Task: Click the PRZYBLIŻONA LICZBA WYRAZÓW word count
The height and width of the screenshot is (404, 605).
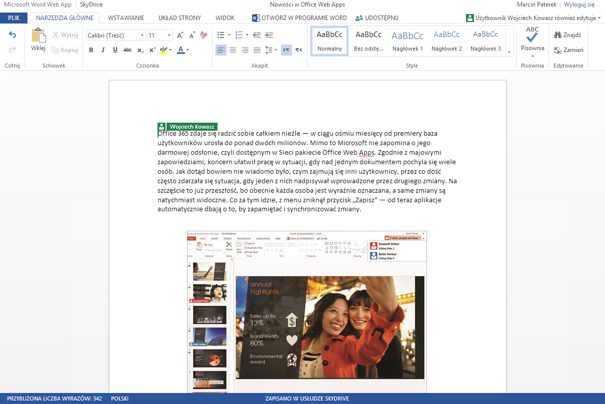Action: click(54, 399)
